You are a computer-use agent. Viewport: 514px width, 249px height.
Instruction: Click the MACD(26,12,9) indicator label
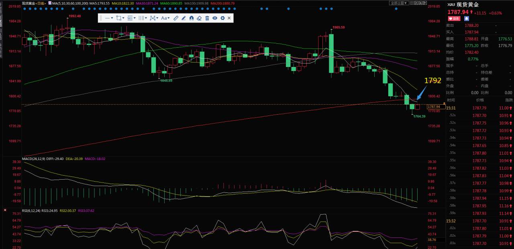point(33,159)
